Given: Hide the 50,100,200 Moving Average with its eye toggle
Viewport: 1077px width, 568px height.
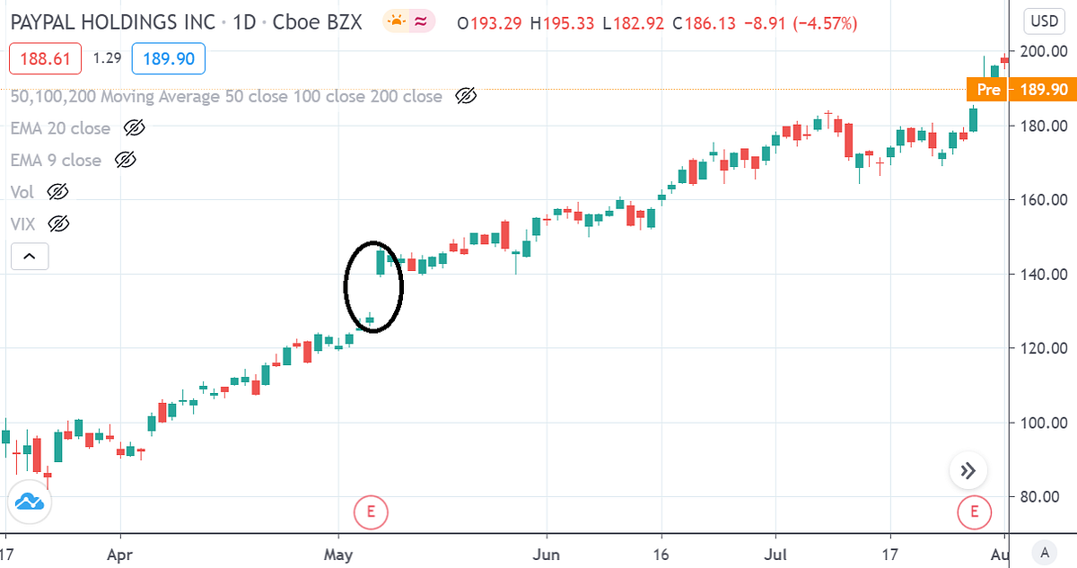Looking at the screenshot, I should point(466,96).
